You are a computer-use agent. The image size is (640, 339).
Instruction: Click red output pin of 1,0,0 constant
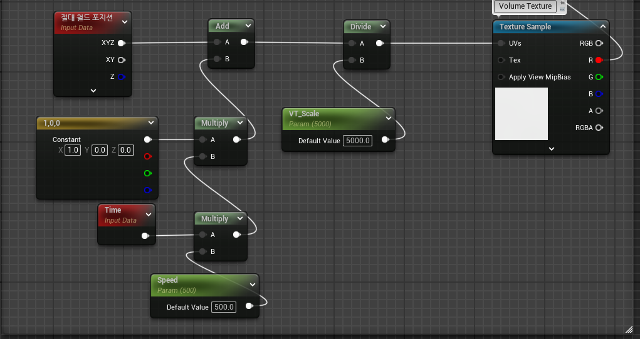(148, 156)
